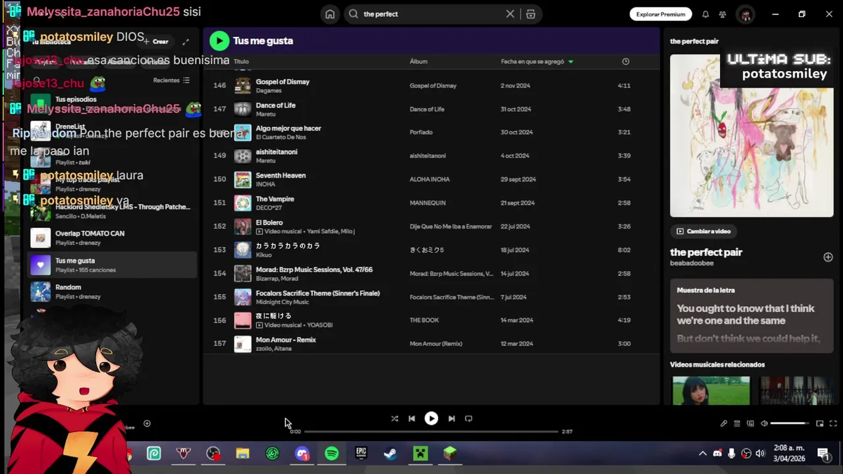
Task: Open the connect to a device icon
Action: point(750,423)
